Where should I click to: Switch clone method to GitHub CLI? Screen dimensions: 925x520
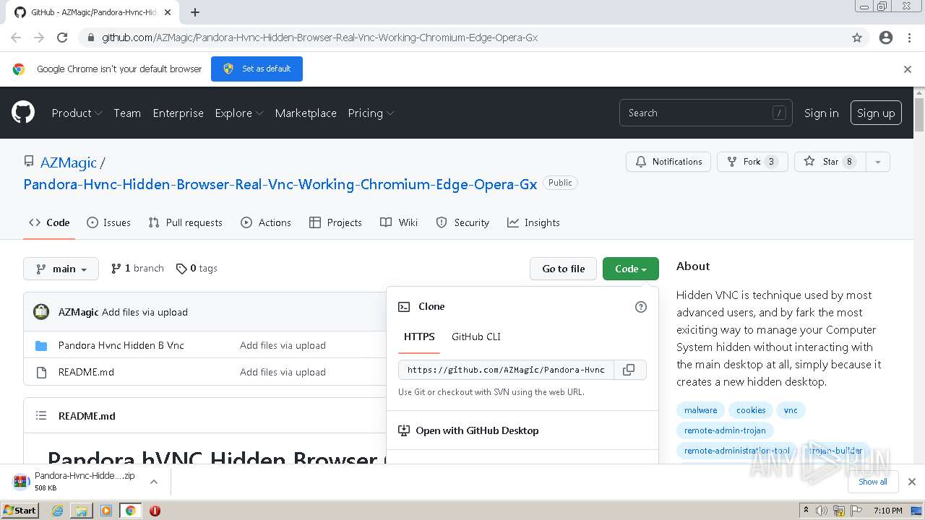(476, 337)
